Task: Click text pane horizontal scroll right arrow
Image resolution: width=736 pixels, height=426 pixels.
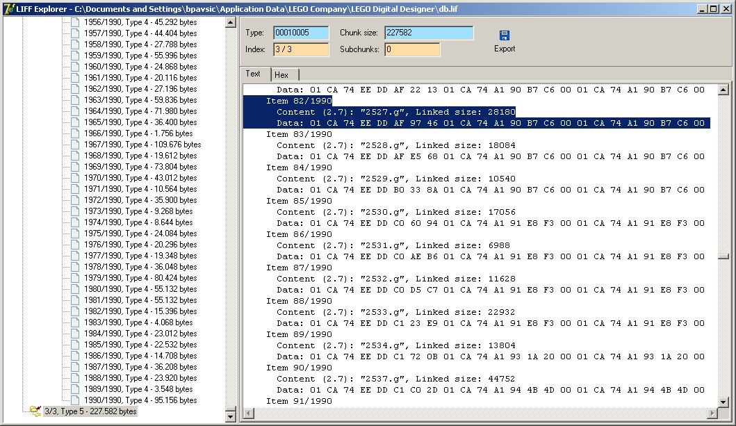Action: pos(712,413)
